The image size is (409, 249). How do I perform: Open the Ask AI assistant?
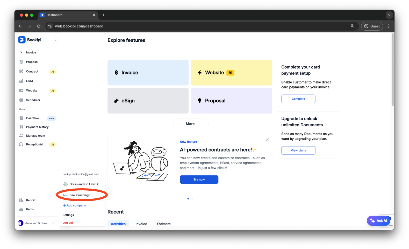[378, 221]
